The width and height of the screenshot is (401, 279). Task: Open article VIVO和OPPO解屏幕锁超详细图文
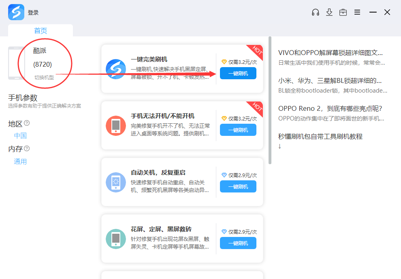pyautogui.click(x=331, y=53)
